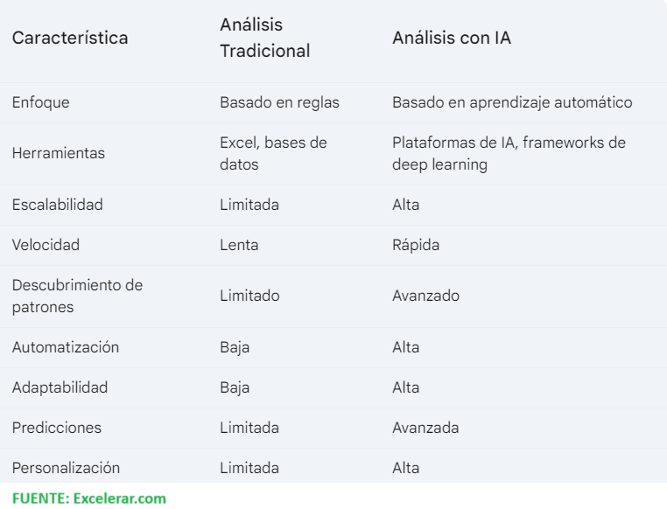Click Avanzado in the Descubrimiento de patrones row
This screenshot has height=509, width=667.
pyautogui.click(x=425, y=296)
